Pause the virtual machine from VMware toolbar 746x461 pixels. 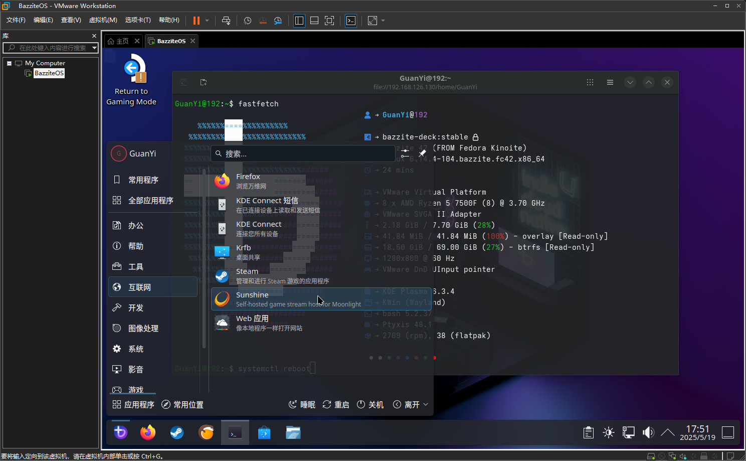(x=196, y=21)
